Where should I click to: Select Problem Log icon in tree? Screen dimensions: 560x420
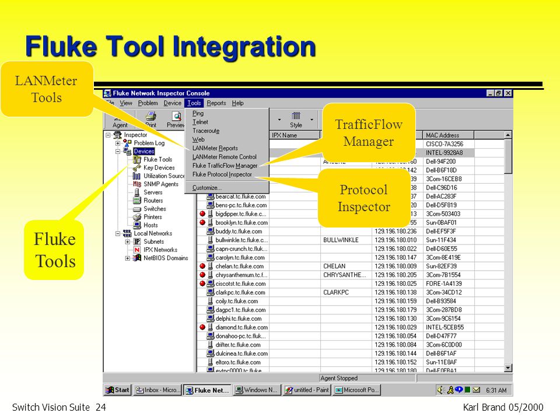coord(127,143)
